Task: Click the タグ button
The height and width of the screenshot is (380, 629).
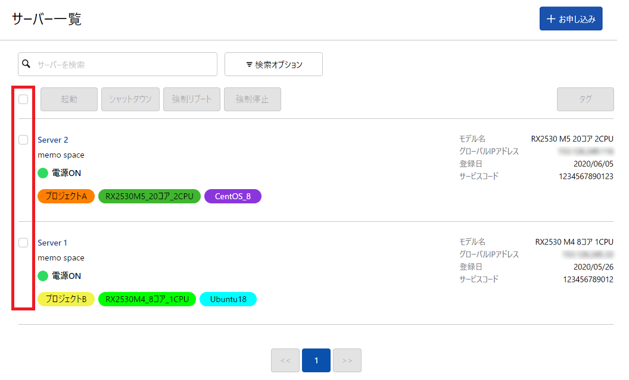Action: coord(585,99)
